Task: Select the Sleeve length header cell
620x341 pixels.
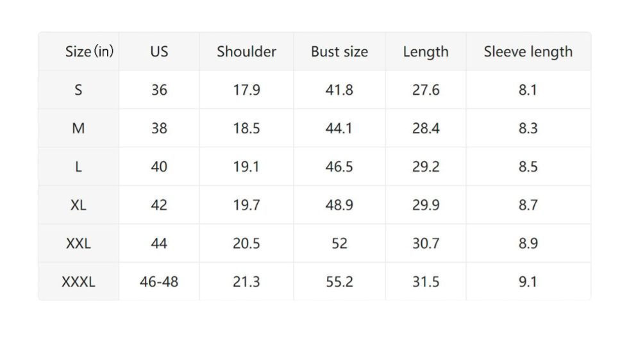Action: (x=528, y=52)
